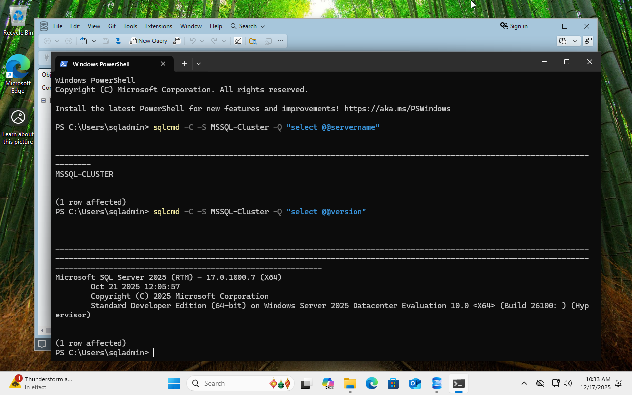
Task: Open Microsoft Store from the taskbar
Action: 393,383
